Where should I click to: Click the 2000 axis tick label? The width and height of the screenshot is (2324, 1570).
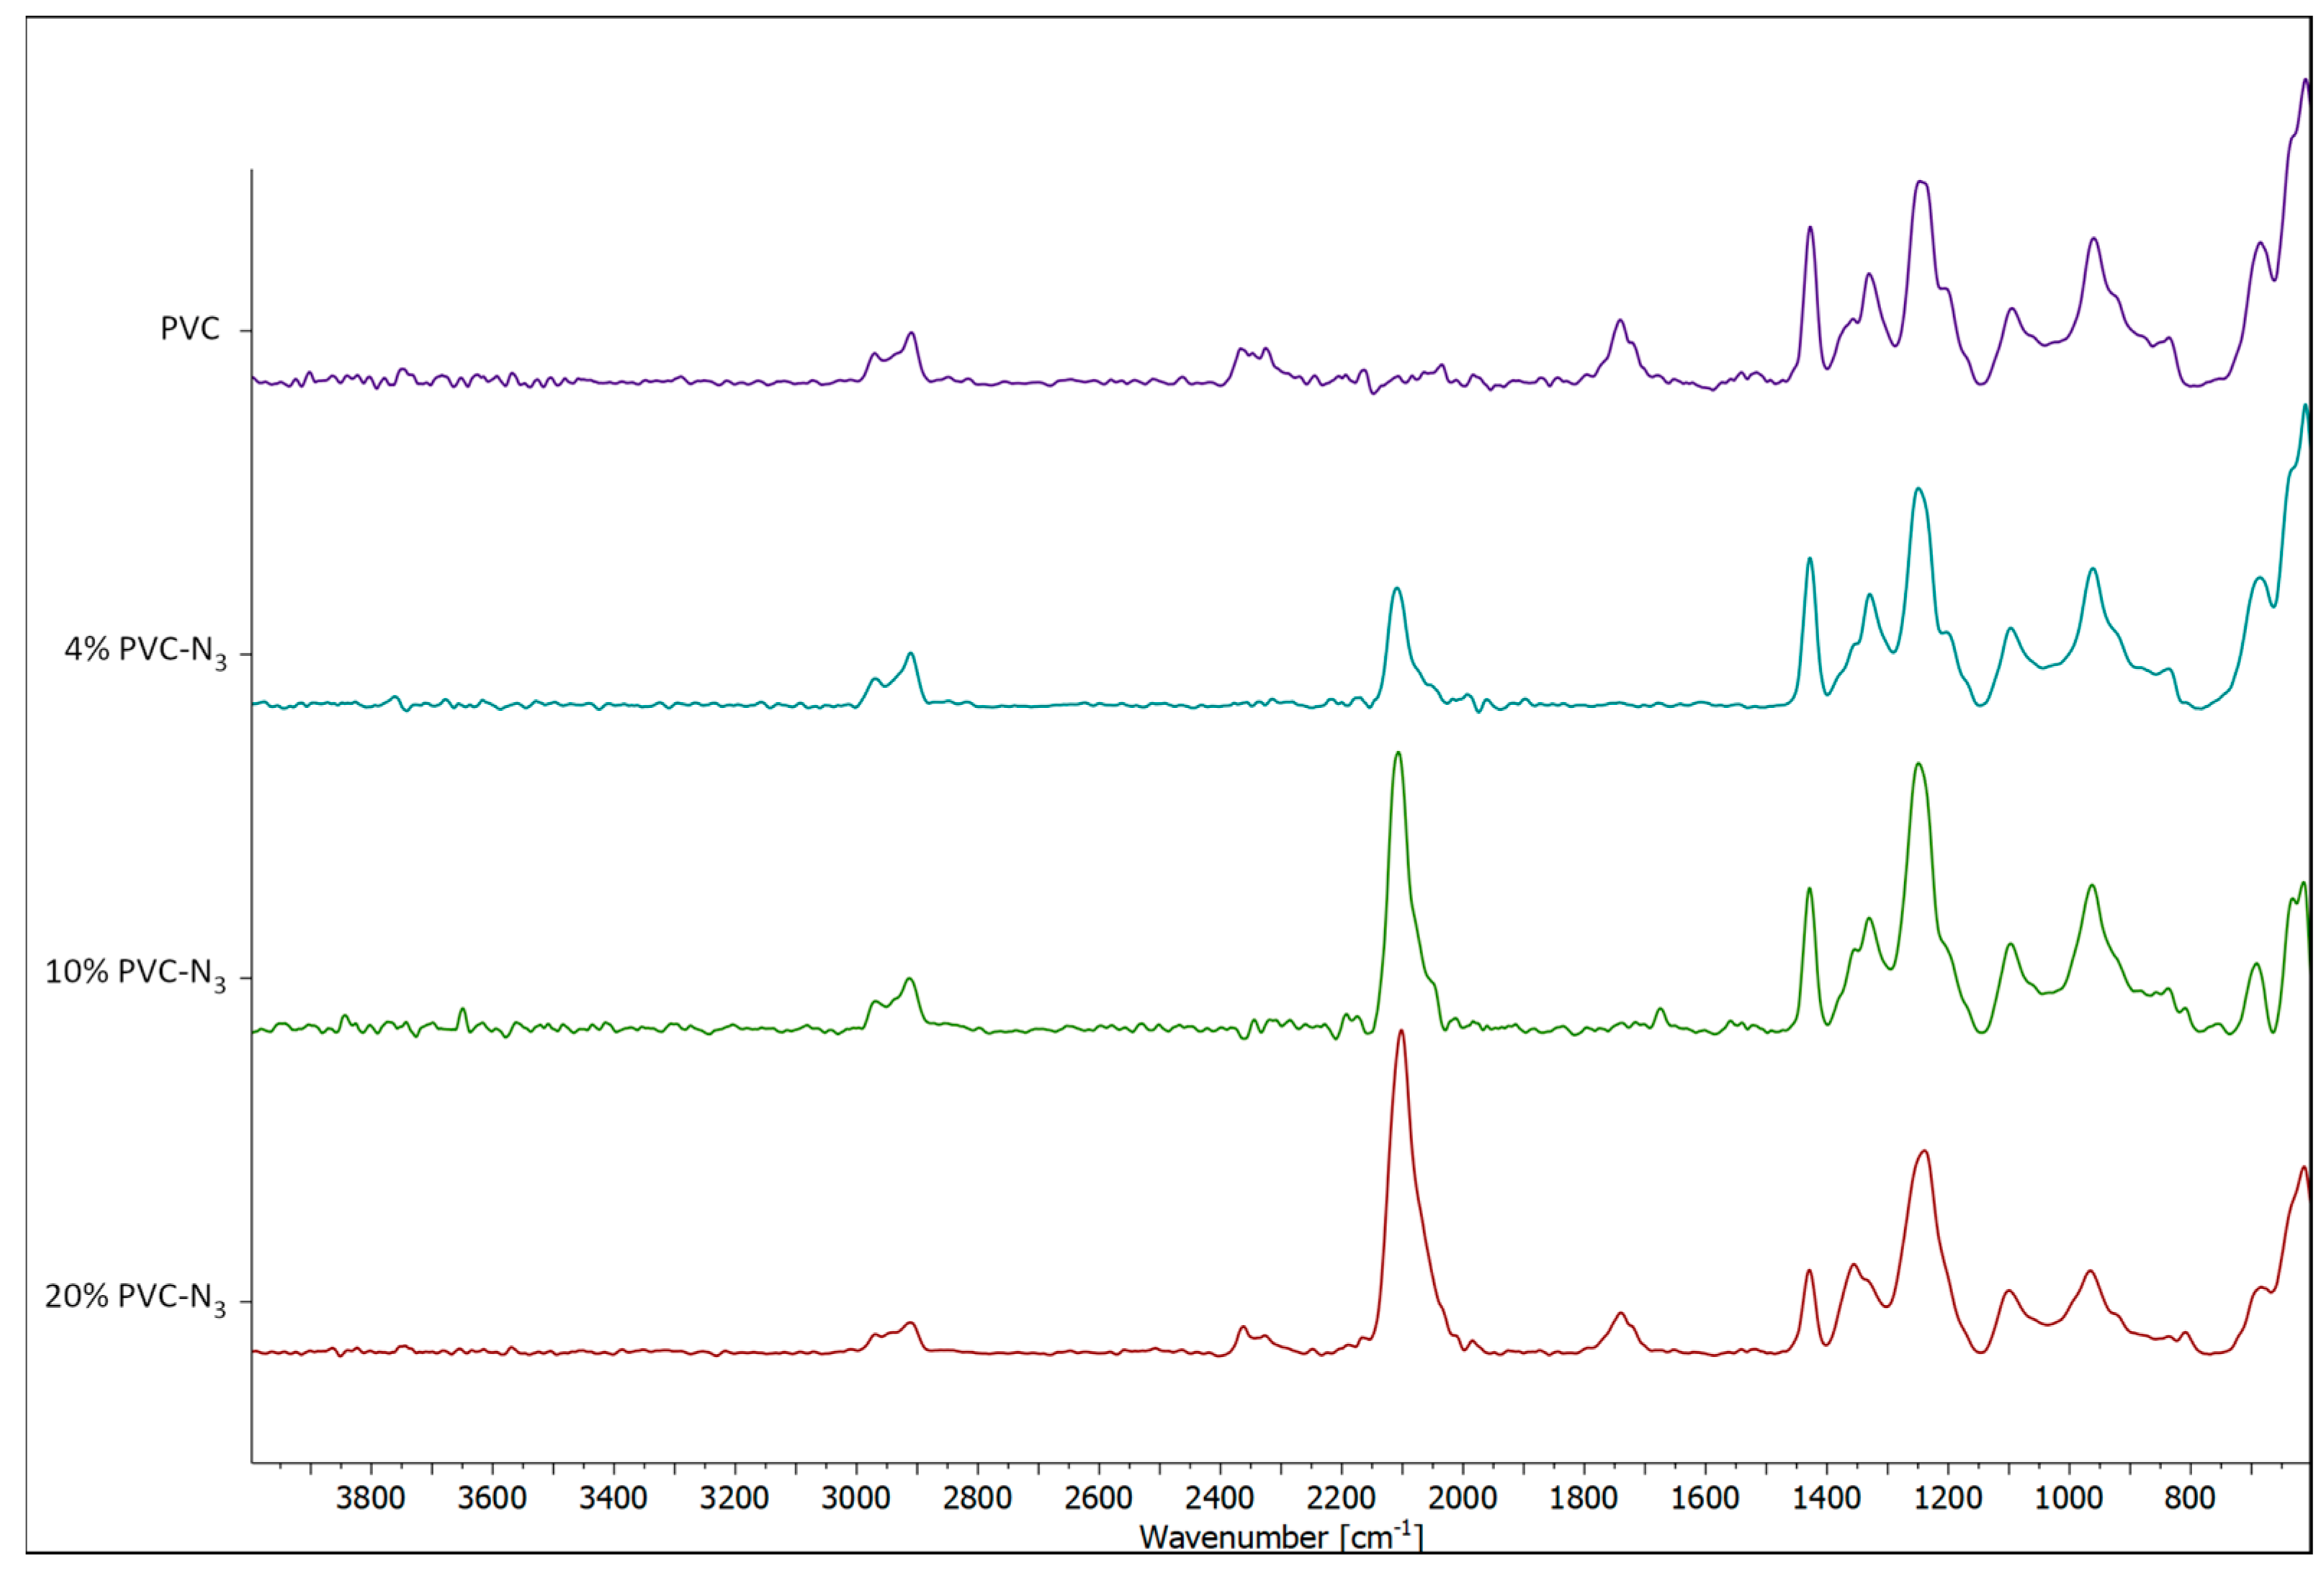tap(1462, 1498)
